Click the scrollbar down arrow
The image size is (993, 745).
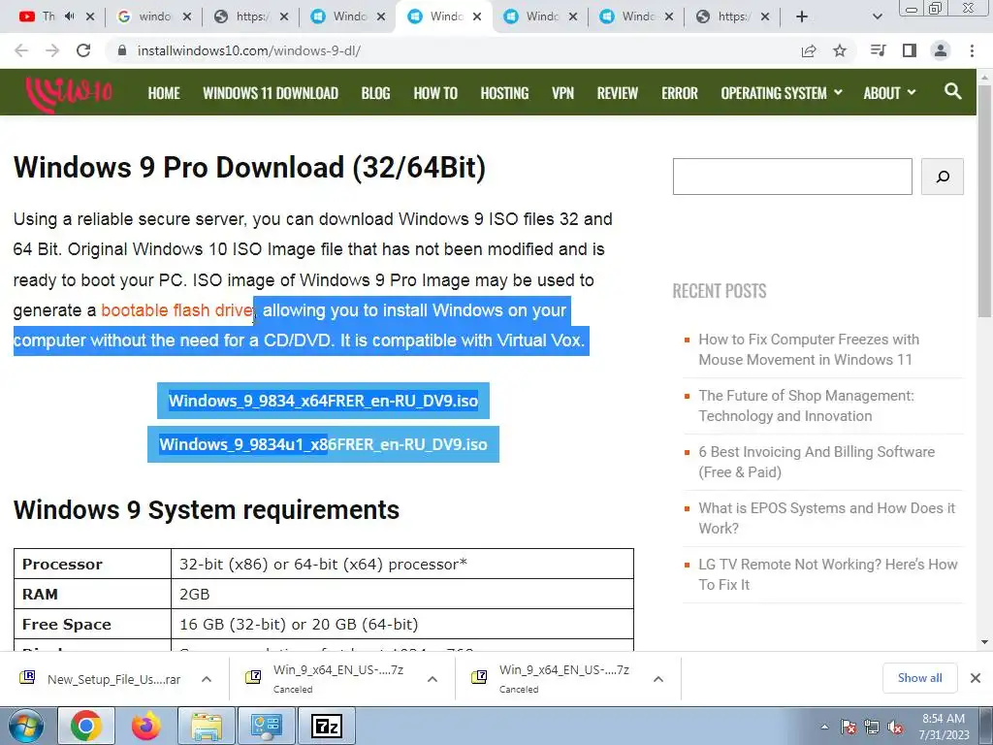[985, 642]
